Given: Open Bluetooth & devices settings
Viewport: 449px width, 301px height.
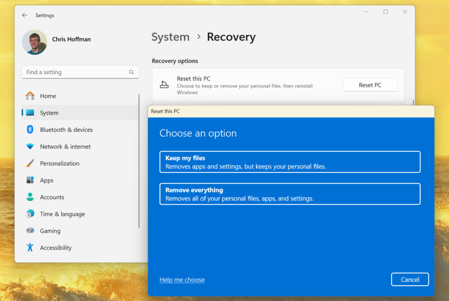Looking at the screenshot, I should 66,130.
